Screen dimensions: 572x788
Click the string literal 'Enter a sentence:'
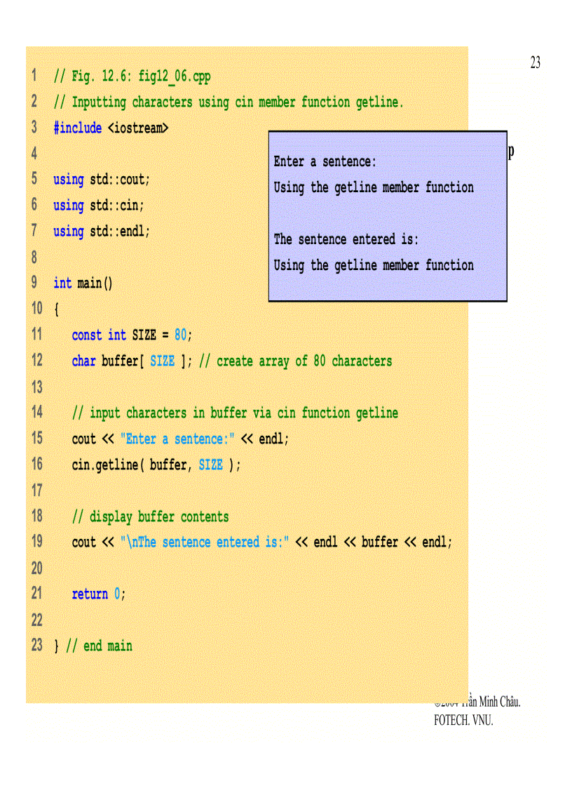(x=179, y=439)
